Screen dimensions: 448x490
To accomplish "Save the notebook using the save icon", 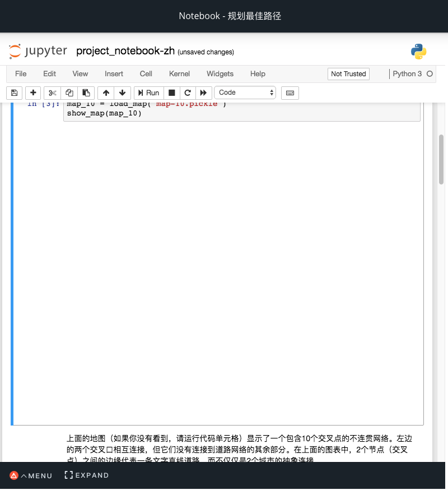I will pyautogui.click(x=14, y=93).
